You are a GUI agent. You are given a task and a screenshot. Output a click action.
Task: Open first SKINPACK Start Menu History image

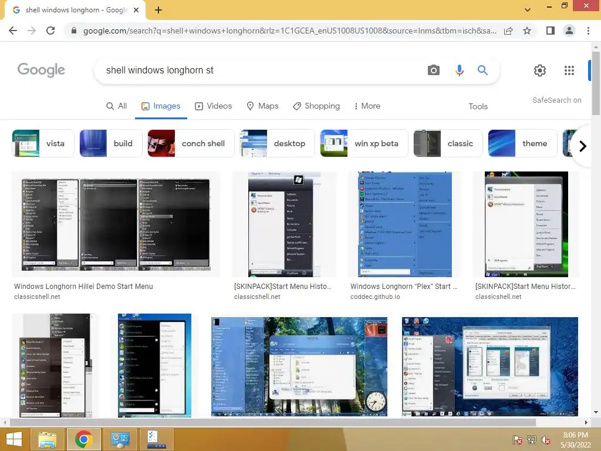pyautogui.click(x=283, y=224)
